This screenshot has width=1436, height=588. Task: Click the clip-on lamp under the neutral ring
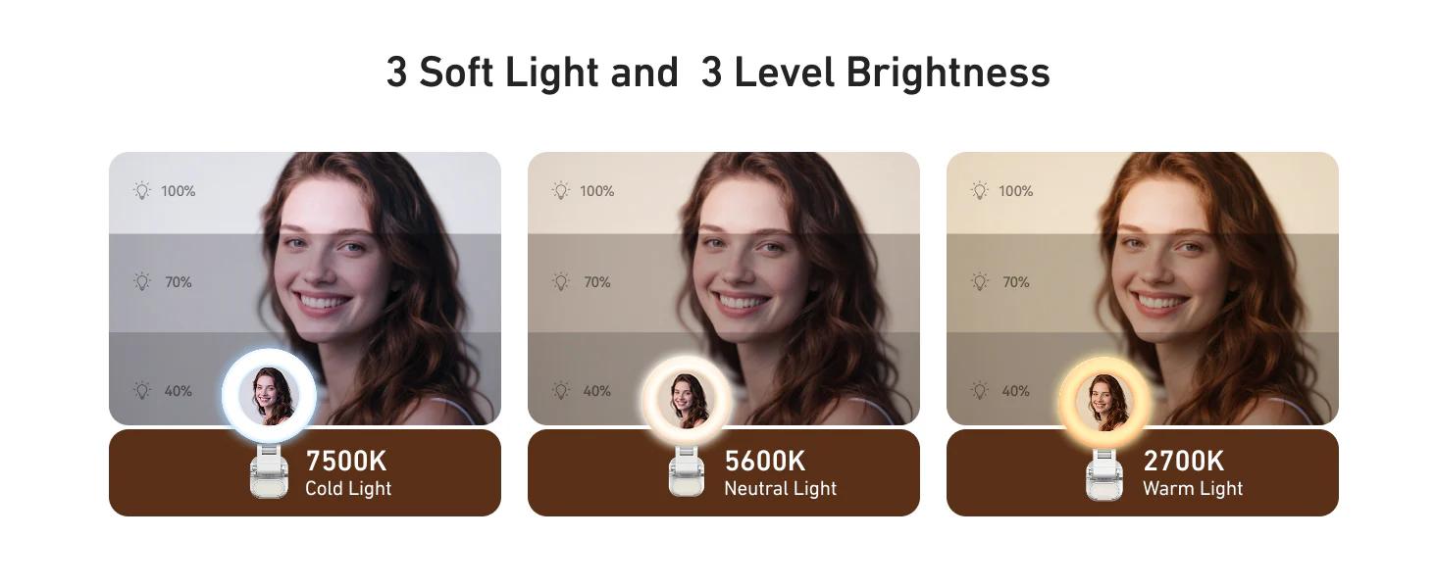(687, 472)
